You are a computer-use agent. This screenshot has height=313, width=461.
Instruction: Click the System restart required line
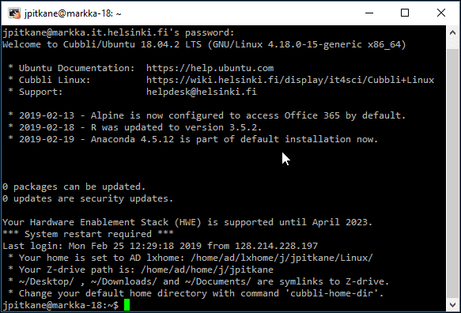89,234
